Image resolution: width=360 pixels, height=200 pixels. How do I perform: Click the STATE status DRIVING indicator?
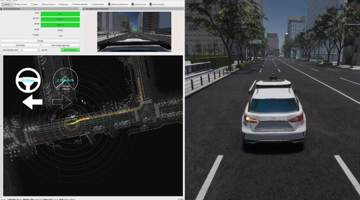(60, 25)
